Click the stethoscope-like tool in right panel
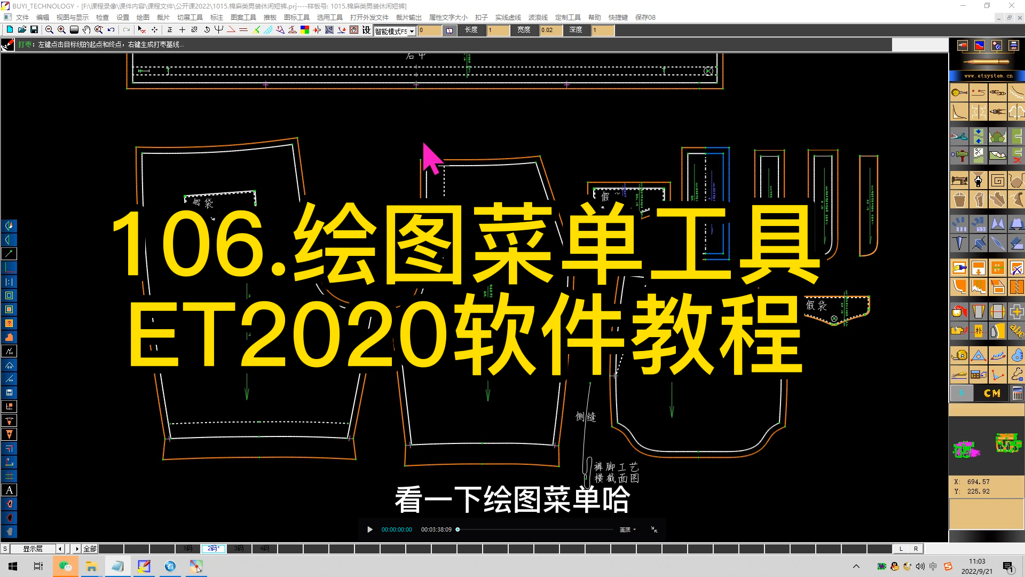This screenshot has width=1025, height=577. [1016, 375]
